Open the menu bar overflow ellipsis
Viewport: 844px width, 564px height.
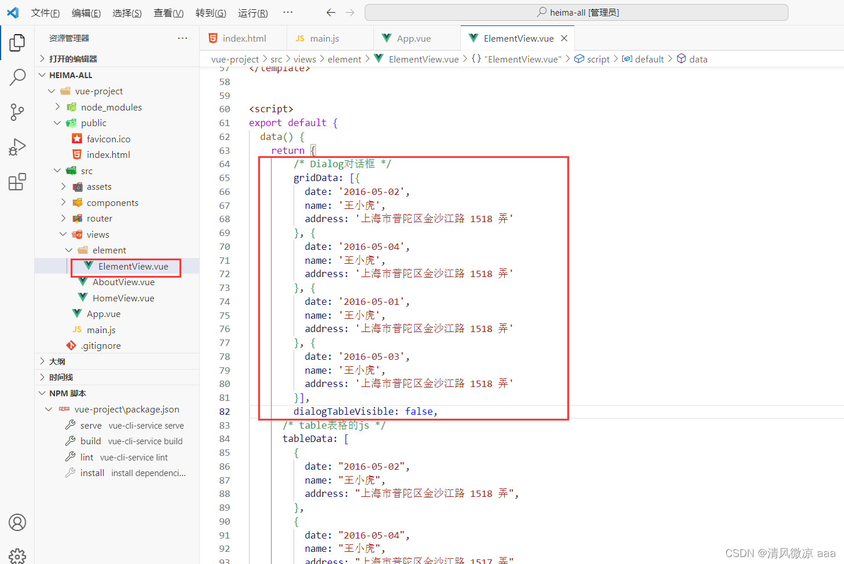[288, 12]
